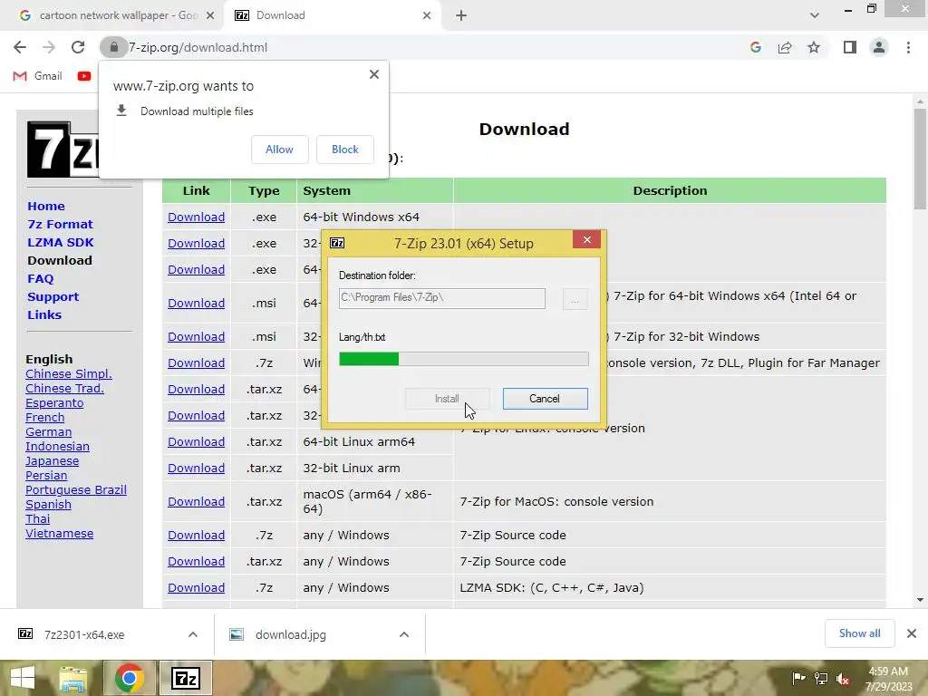Close the cartoon network wallpaper tab
The image size is (928, 696).
pyautogui.click(x=210, y=15)
